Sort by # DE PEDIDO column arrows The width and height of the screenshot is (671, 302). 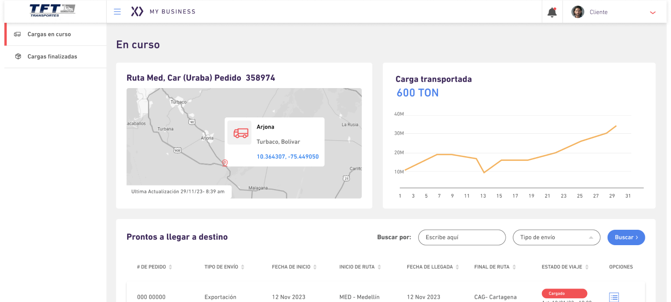[x=171, y=267]
